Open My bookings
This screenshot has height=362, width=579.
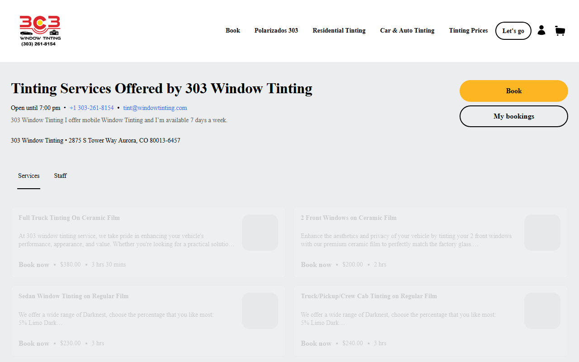(x=514, y=116)
